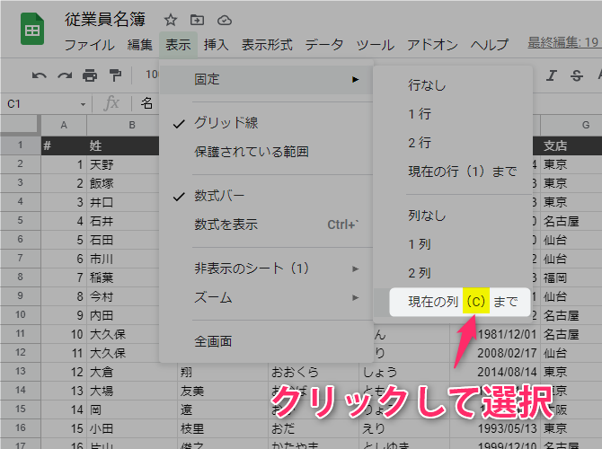
Task: Select row 5 header
Action: click(21, 221)
